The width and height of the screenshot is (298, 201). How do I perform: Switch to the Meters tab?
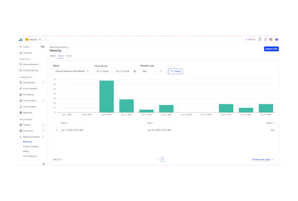(x=53, y=56)
